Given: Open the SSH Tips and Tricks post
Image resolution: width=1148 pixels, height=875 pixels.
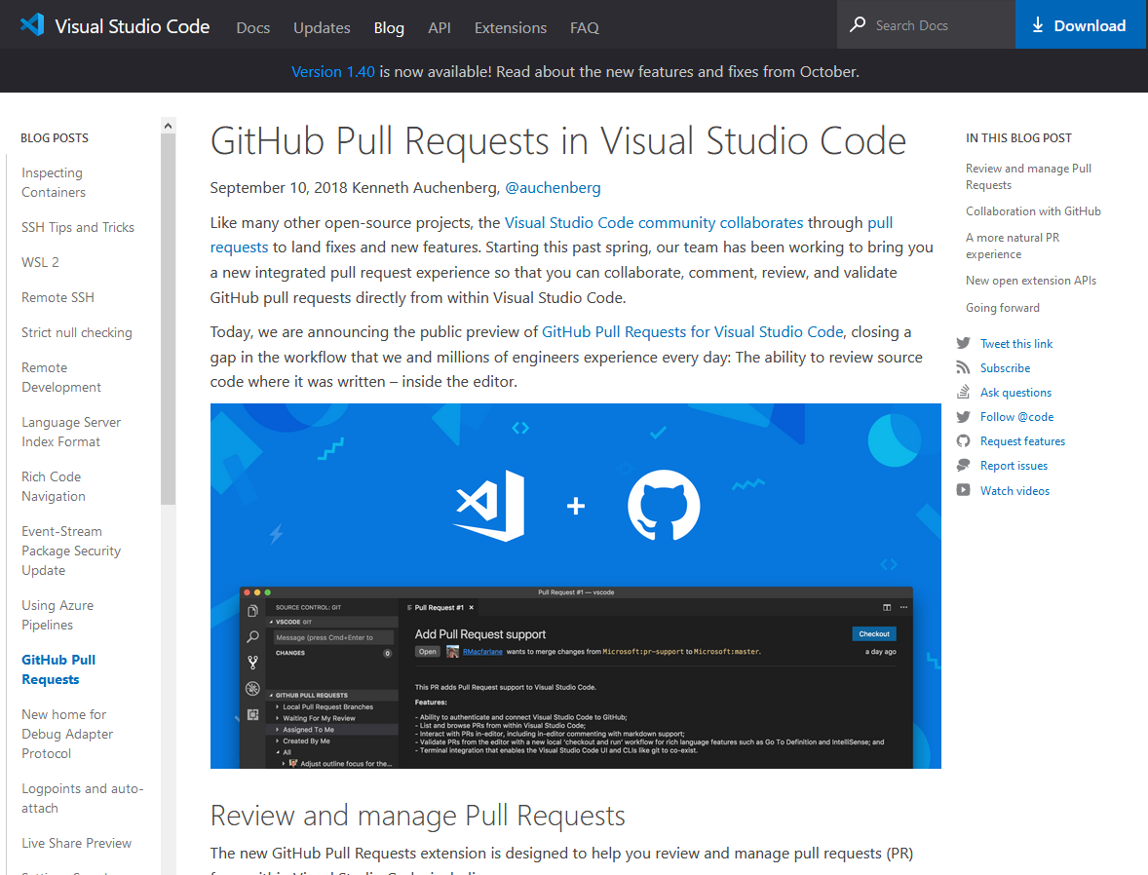Looking at the screenshot, I should (78, 227).
